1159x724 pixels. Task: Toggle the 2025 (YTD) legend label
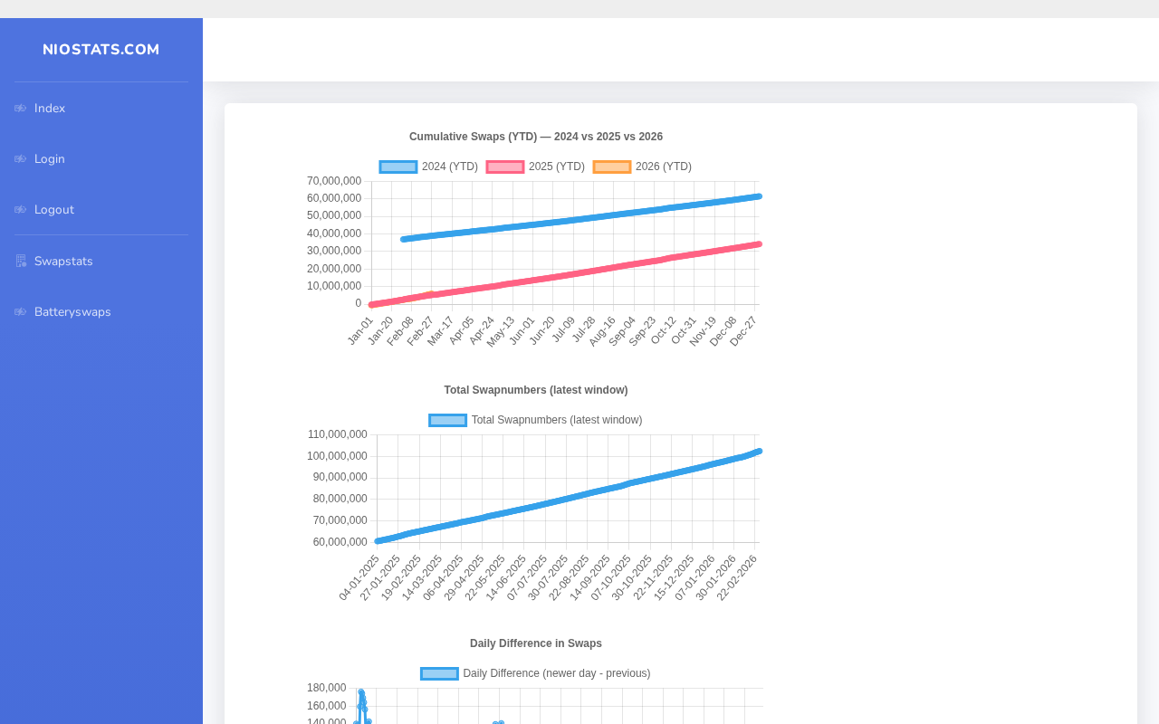(556, 167)
